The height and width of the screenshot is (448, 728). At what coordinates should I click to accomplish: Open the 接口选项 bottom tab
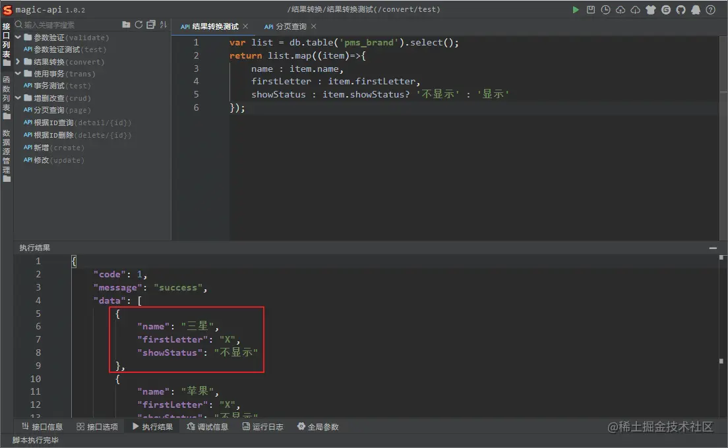97,427
